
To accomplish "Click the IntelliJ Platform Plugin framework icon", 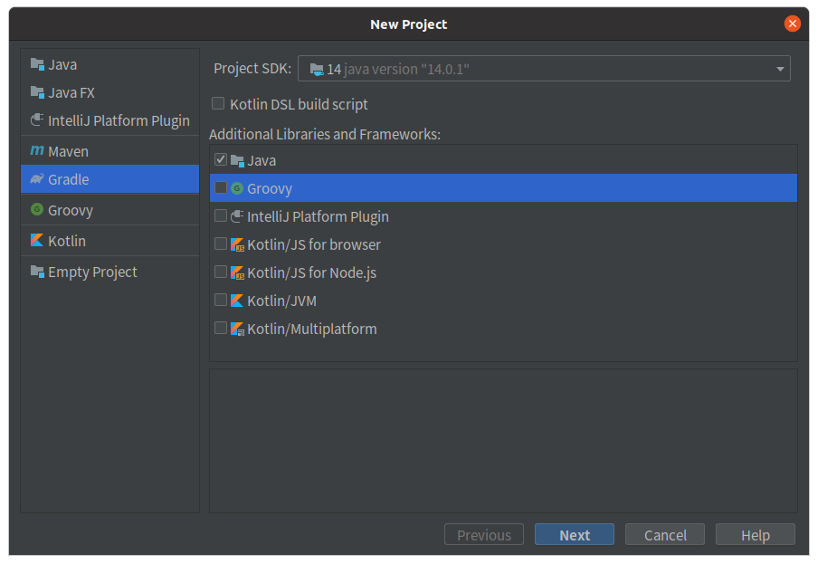I will [x=237, y=216].
